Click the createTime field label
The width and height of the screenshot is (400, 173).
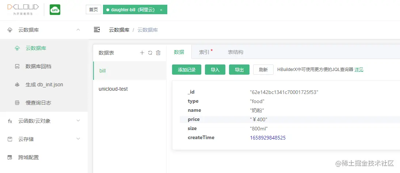click(201, 137)
